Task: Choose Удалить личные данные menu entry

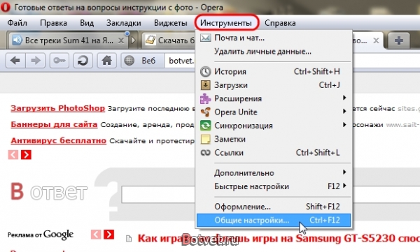Action: pos(274,52)
